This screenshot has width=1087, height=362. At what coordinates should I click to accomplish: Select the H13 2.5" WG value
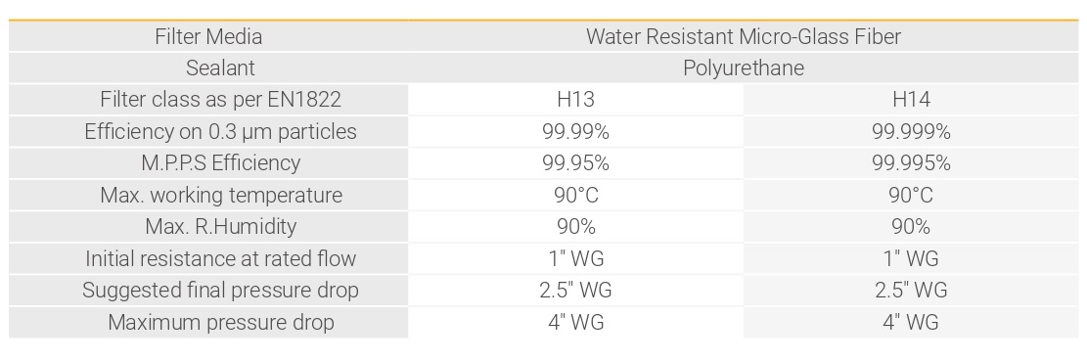click(575, 290)
